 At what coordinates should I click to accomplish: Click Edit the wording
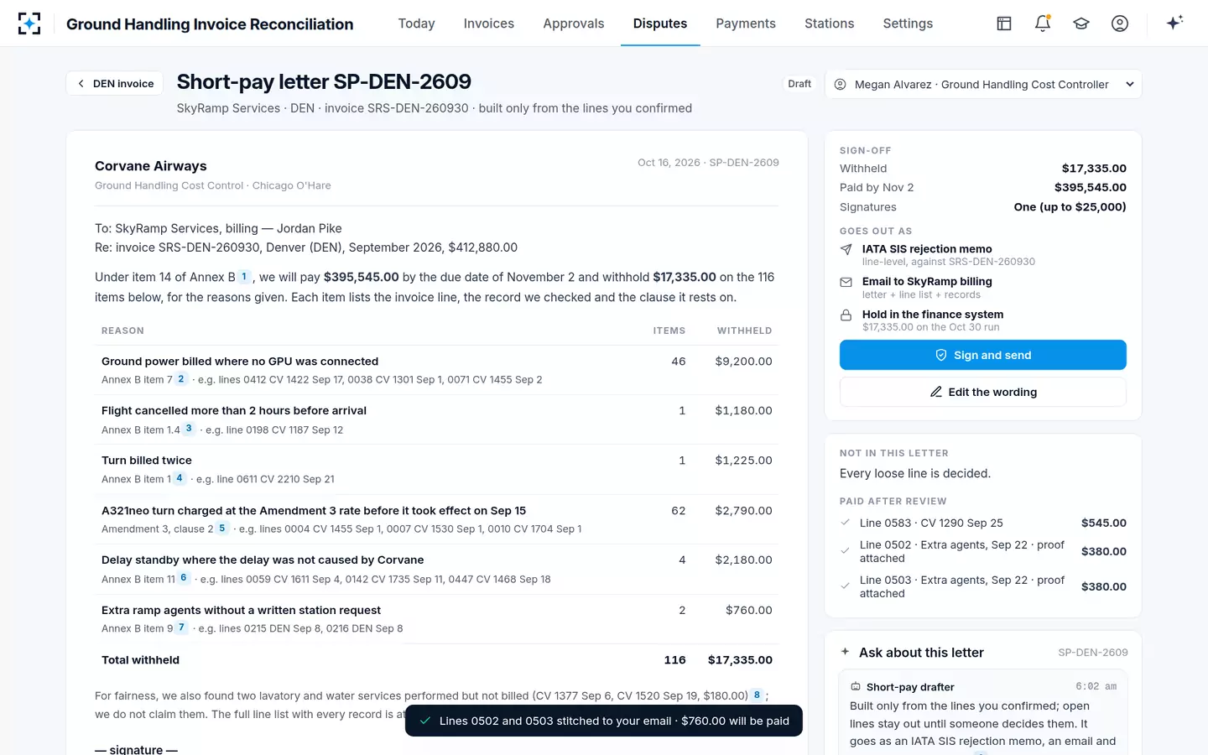tap(983, 392)
